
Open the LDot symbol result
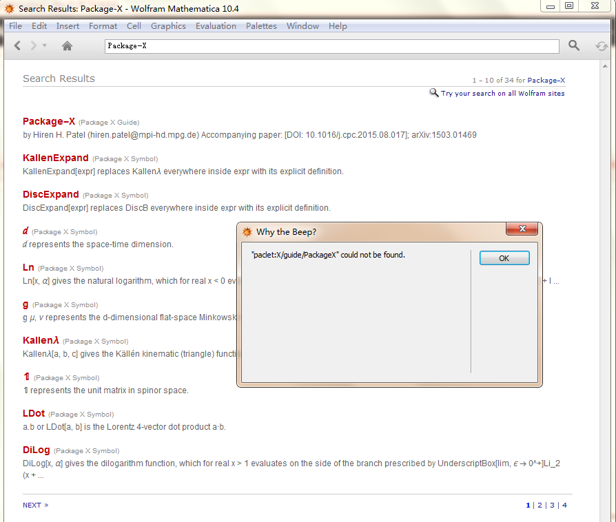(x=34, y=414)
